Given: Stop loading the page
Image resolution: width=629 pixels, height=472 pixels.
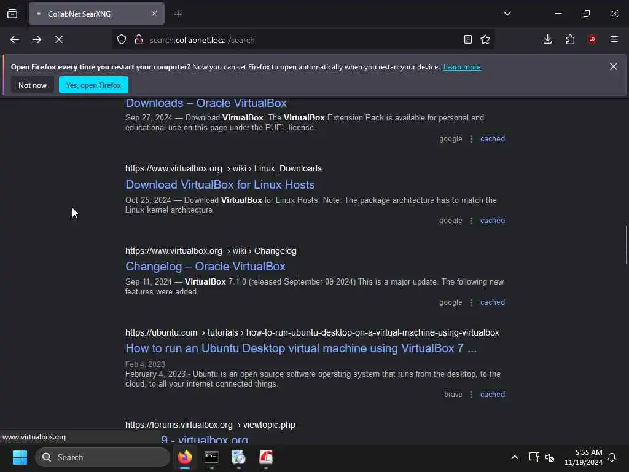Looking at the screenshot, I should tap(59, 40).
